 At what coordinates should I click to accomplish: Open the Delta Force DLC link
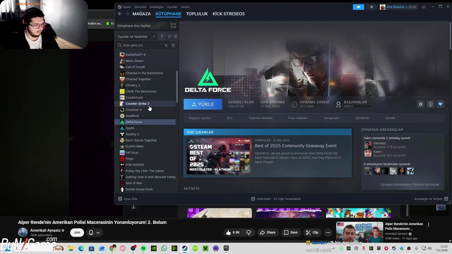click(230, 118)
